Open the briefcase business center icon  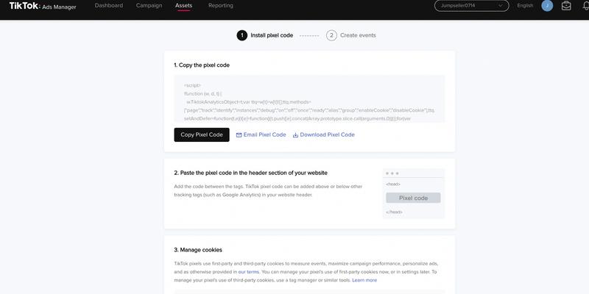click(x=566, y=6)
